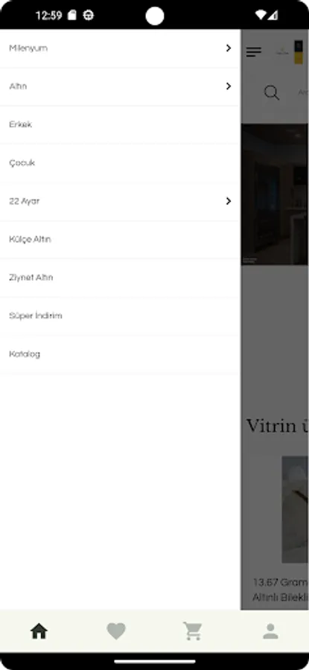Viewport: 309px width, 670px height.
Task: Open the Külçe Altın category
Action: (120, 239)
